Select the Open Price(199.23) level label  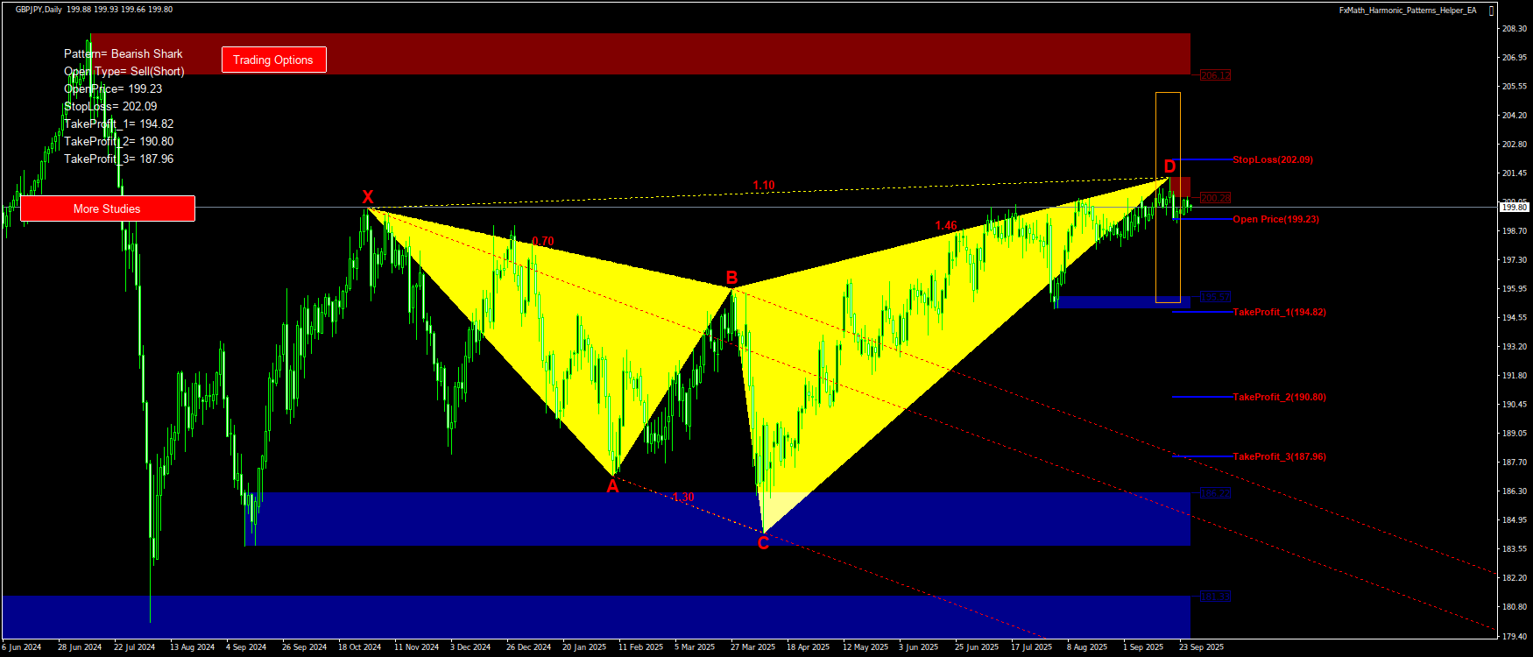1275,219
